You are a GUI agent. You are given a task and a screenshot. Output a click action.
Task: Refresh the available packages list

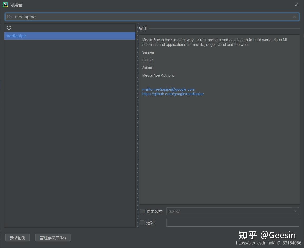9,27
